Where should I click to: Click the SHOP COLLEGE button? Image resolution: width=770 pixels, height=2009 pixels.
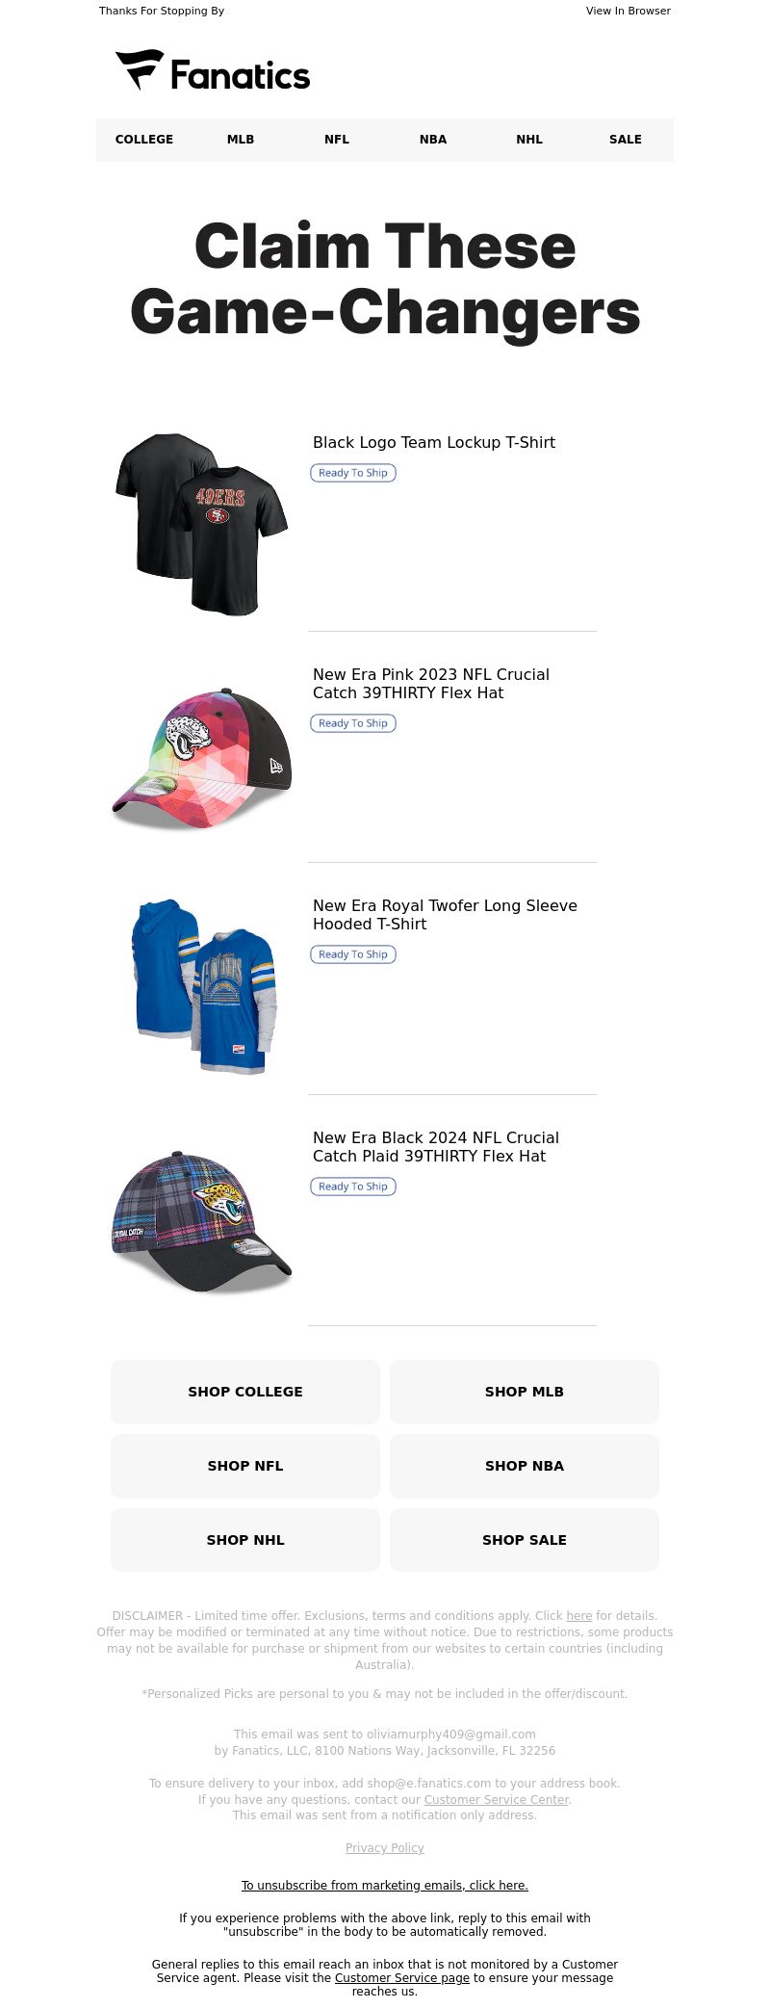click(245, 1392)
